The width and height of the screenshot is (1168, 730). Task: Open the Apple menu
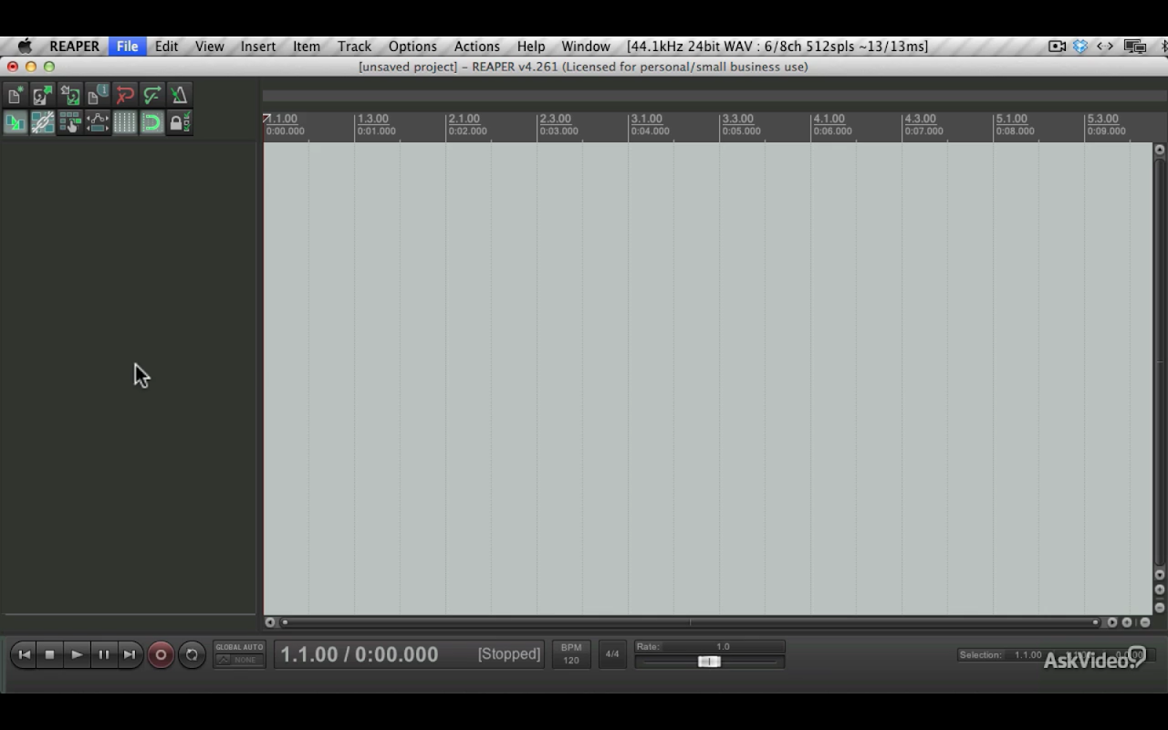25,47
